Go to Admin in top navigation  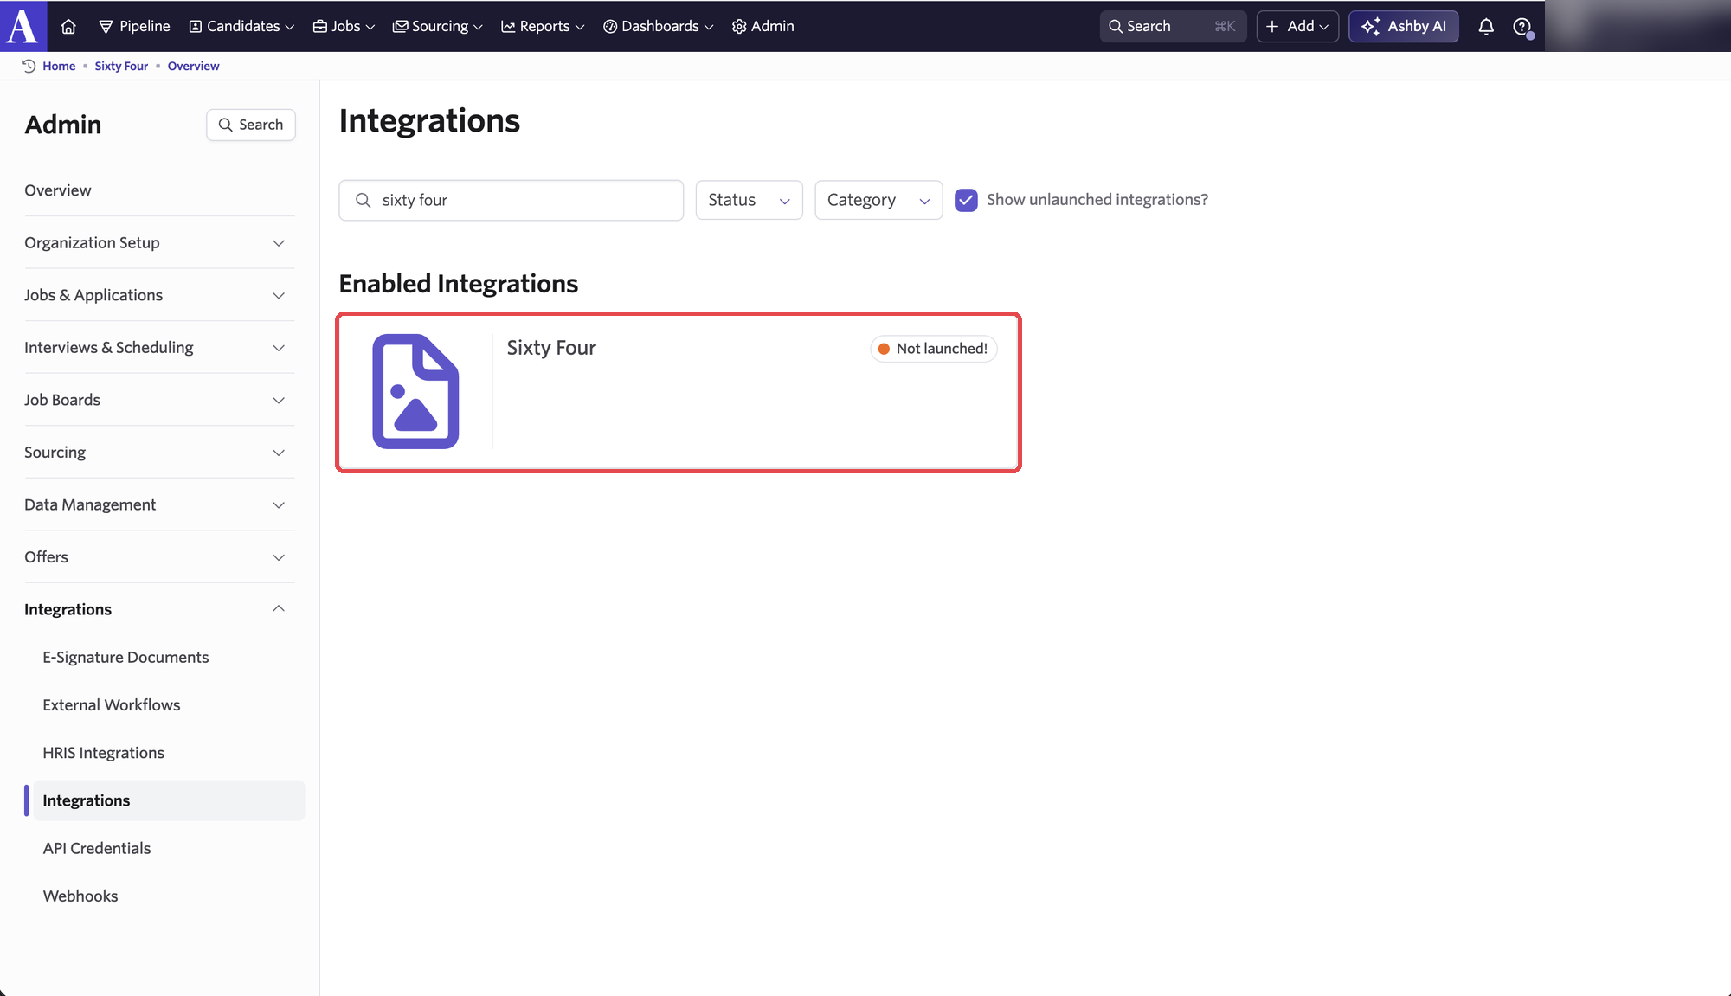tap(763, 26)
